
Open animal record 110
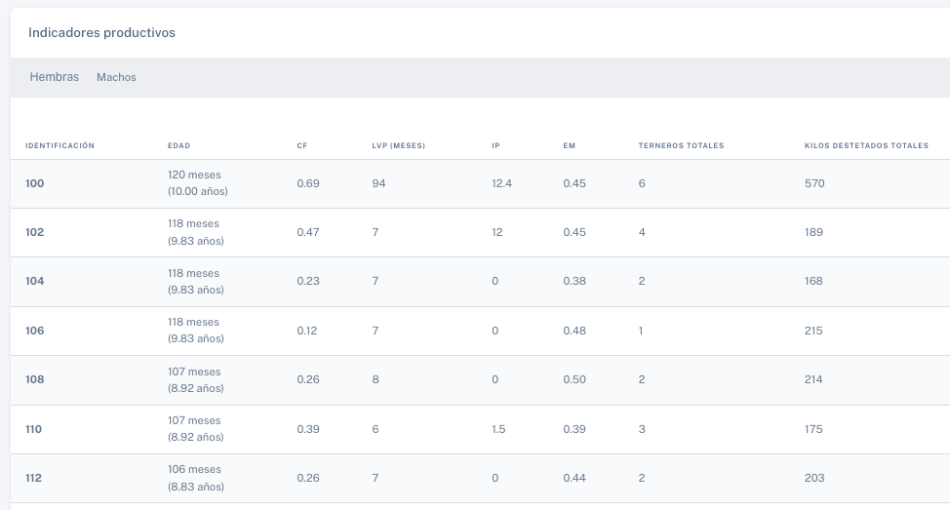[x=33, y=429]
